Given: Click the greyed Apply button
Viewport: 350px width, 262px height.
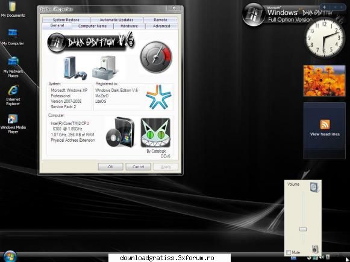Looking at the screenshot, I should (166, 166).
